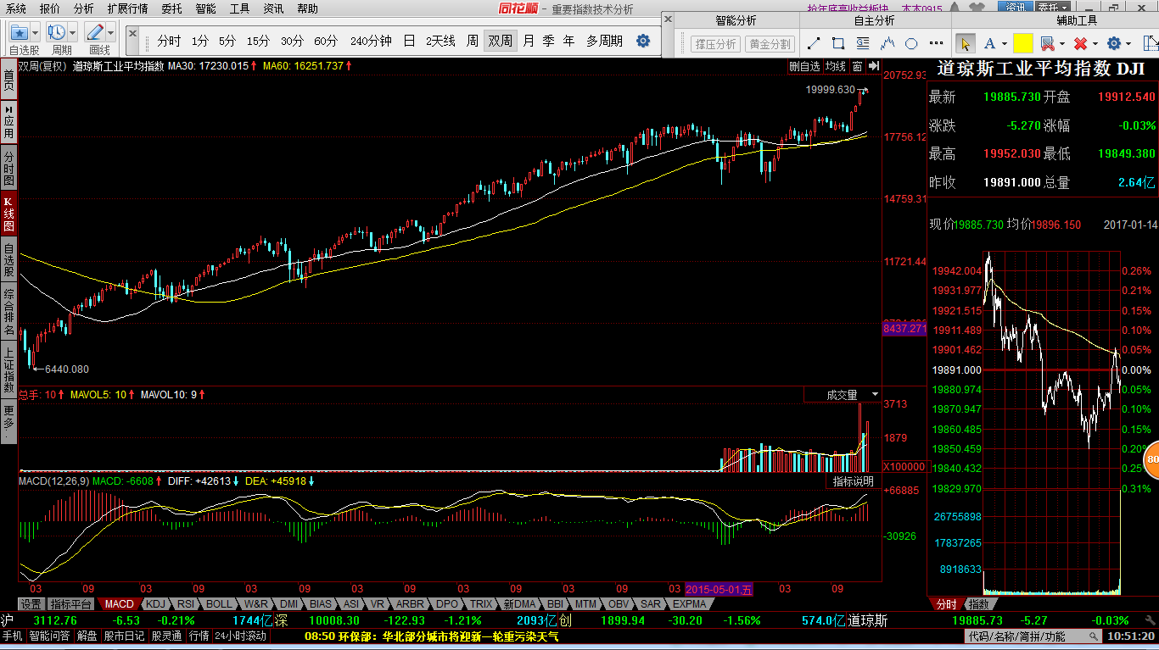The height and width of the screenshot is (650, 1159).
Task: Activate the arrow pointer select tool
Action: pyautogui.click(x=966, y=43)
